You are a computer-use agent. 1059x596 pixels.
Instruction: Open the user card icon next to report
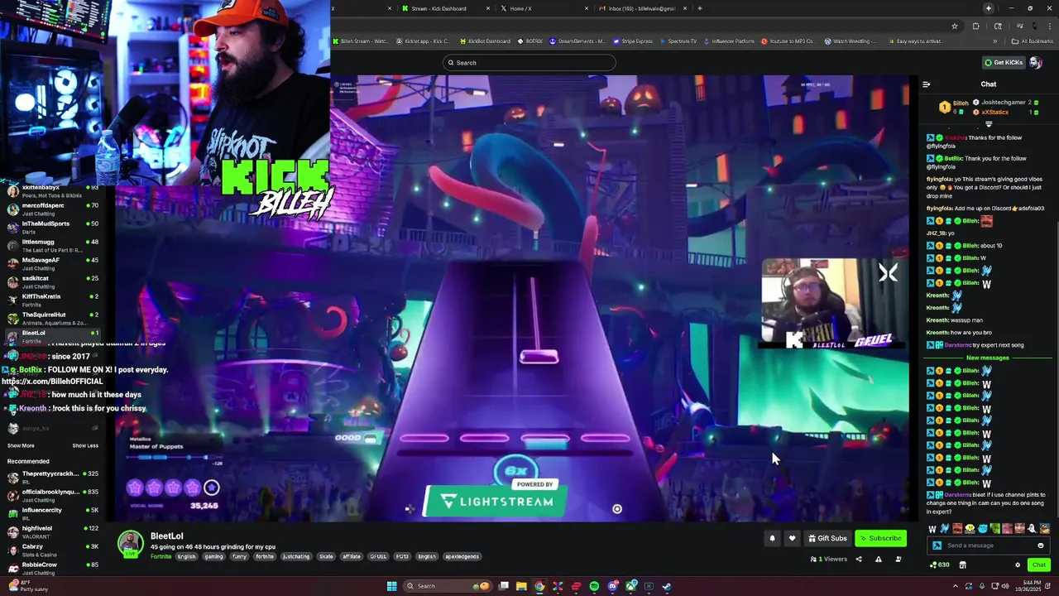[898, 560]
